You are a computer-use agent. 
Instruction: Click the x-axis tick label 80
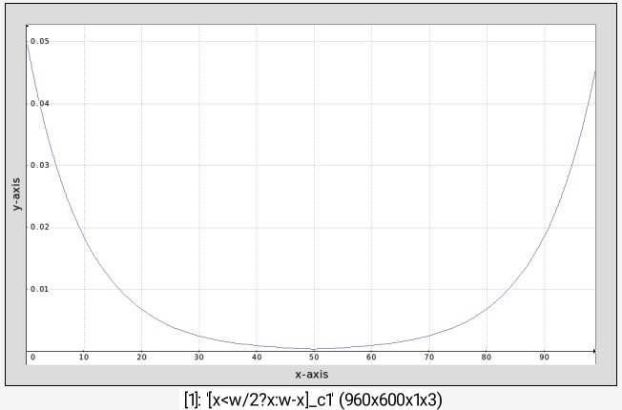point(487,357)
